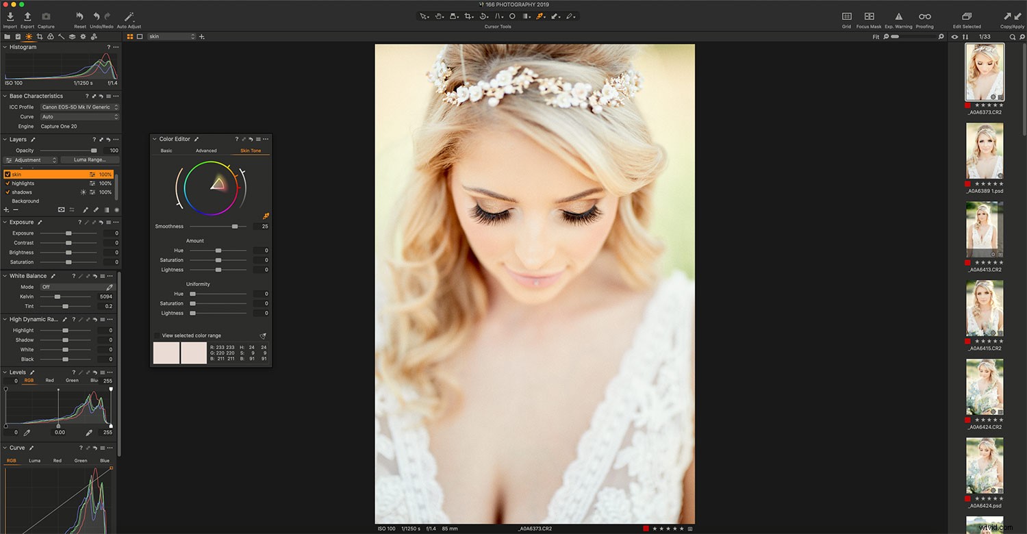1027x534 pixels.
Task: Open the Advanced tab in Color Editor
Action: click(206, 151)
